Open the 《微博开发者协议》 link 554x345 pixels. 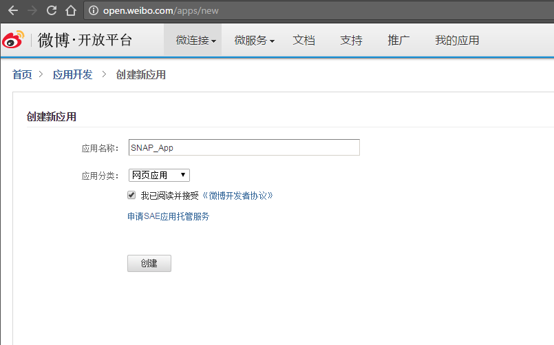click(237, 196)
